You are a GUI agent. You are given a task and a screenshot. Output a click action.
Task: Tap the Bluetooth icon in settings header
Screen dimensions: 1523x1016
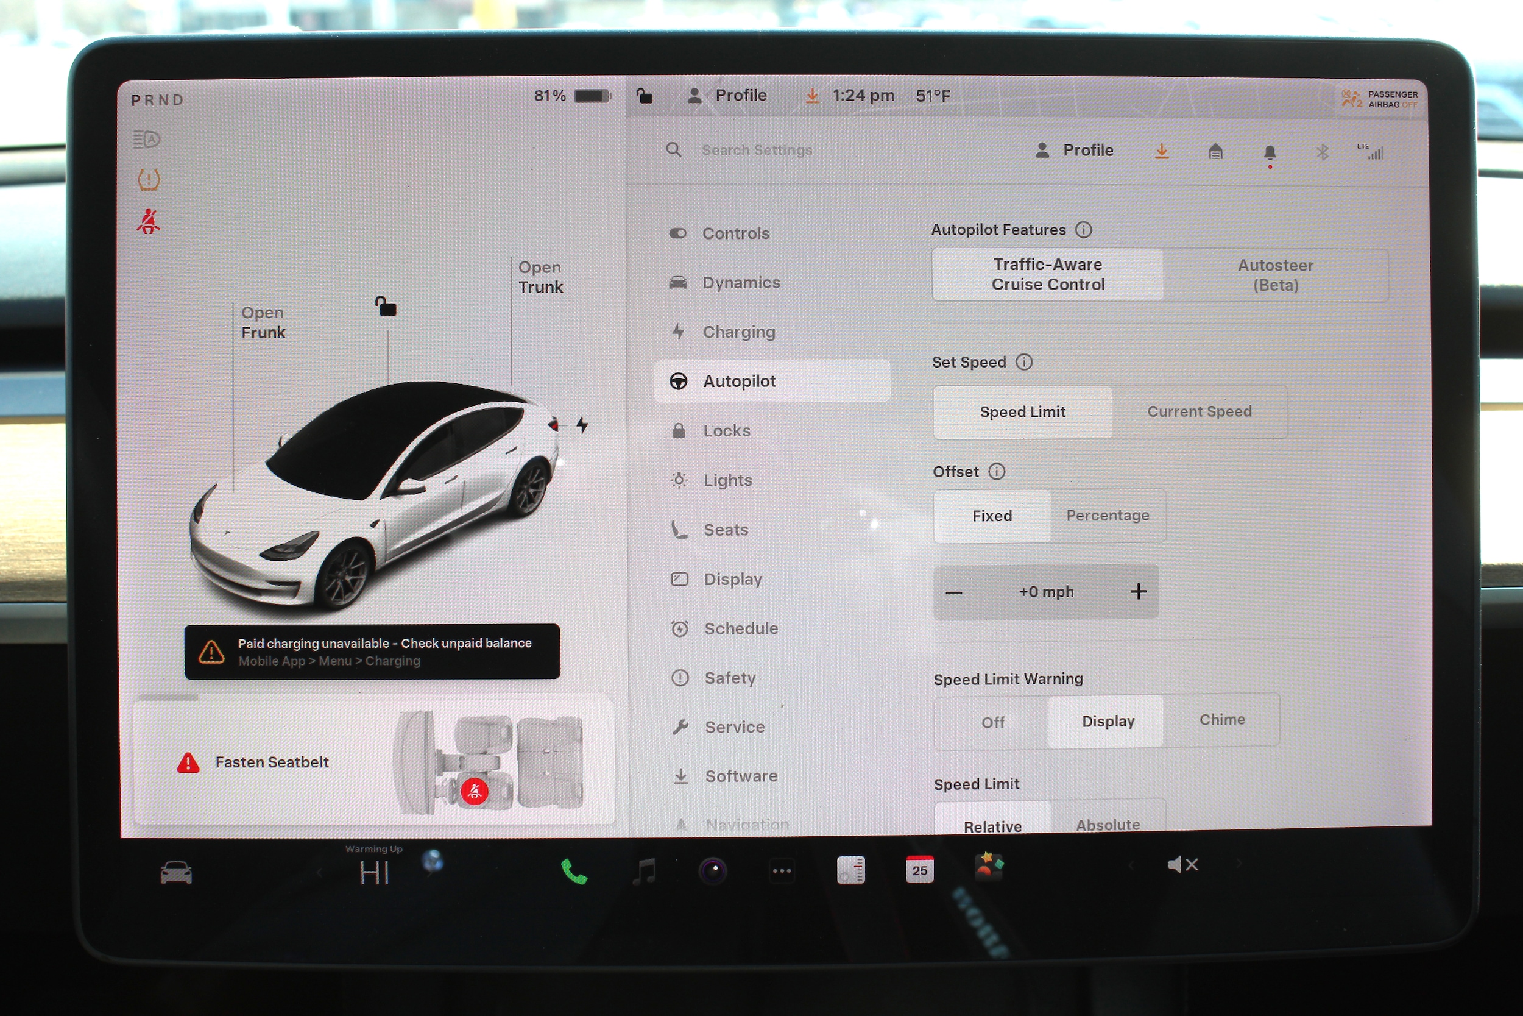(1322, 152)
